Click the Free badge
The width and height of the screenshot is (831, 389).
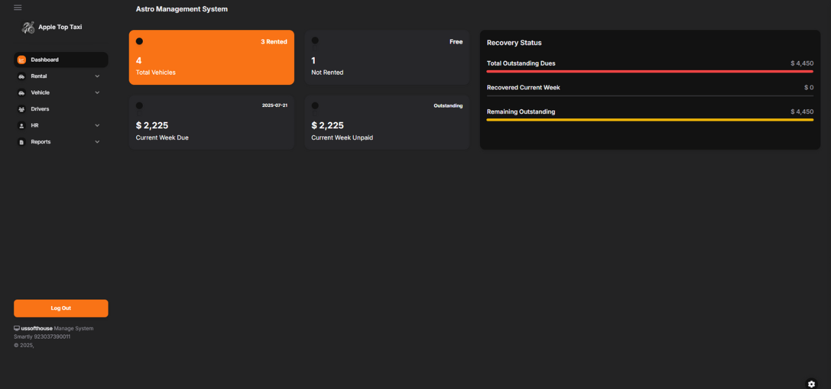(456, 41)
